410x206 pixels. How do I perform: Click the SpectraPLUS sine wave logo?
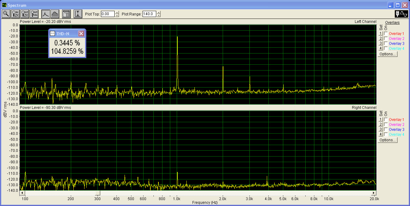(401, 14)
